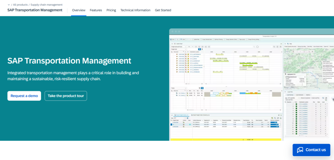Click the chat bubble icon in Contact us

[x=300, y=150]
